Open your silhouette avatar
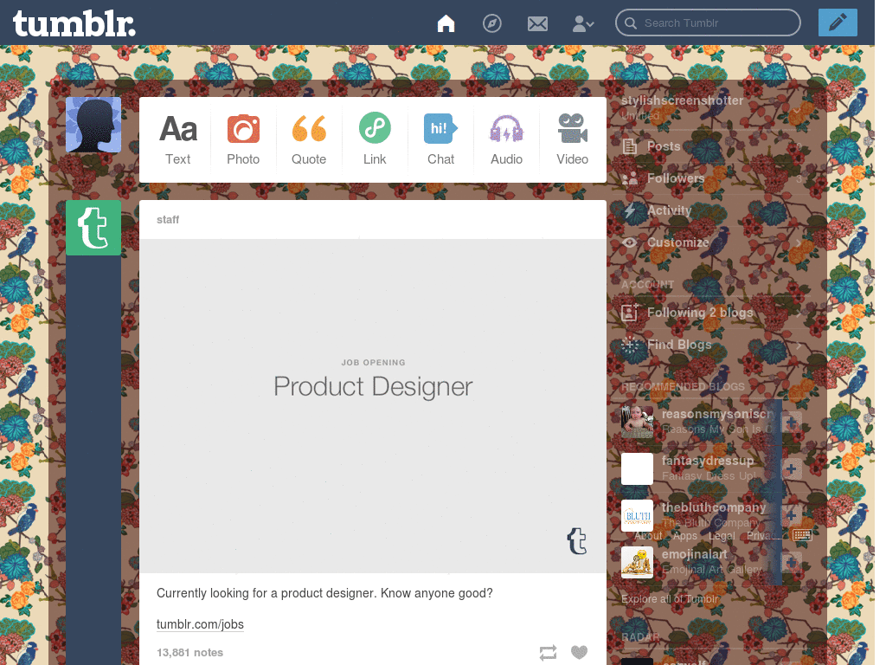 93,125
